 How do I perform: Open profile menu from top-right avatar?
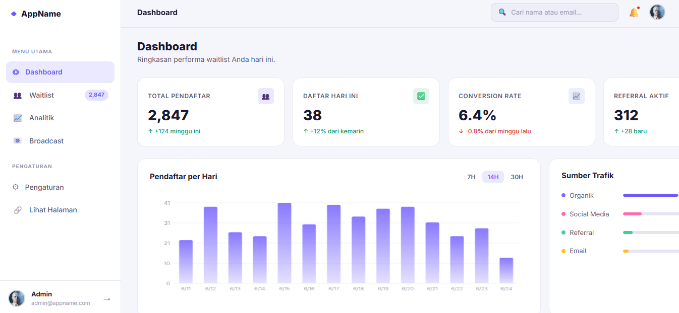(657, 12)
